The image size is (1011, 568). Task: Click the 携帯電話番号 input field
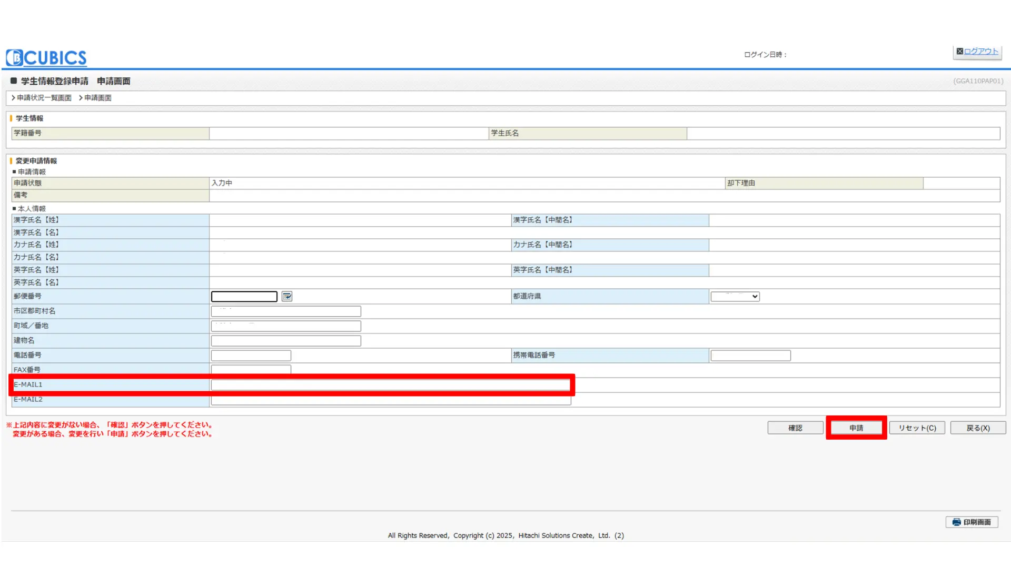point(750,356)
